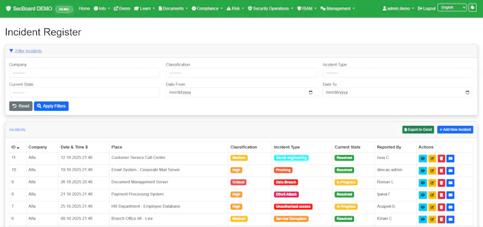
Task: Sort table by ID column
Action: coord(16,147)
